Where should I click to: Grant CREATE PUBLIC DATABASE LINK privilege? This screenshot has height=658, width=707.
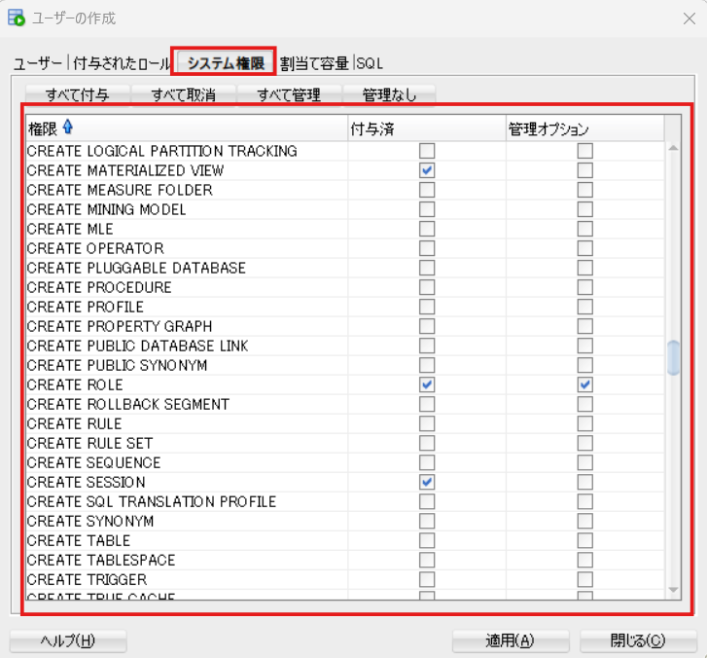[x=427, y=346]
